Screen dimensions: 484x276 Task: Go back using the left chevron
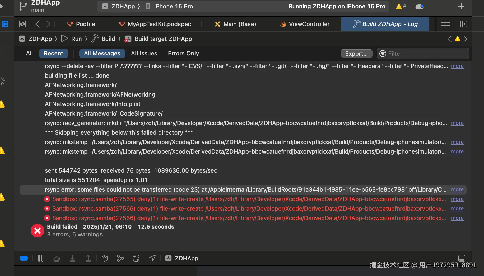pos(38,24)
